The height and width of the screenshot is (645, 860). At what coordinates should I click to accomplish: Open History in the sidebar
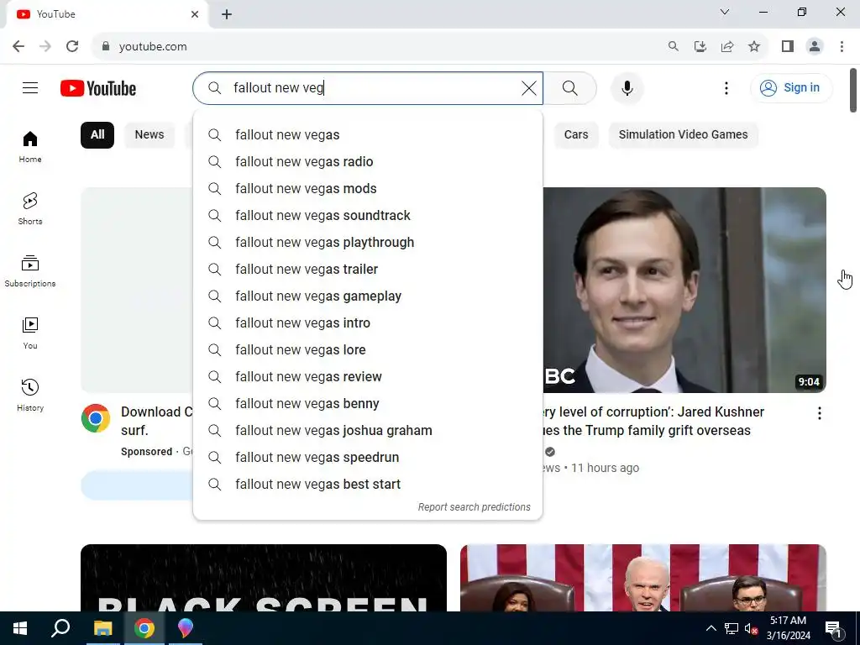30,395
